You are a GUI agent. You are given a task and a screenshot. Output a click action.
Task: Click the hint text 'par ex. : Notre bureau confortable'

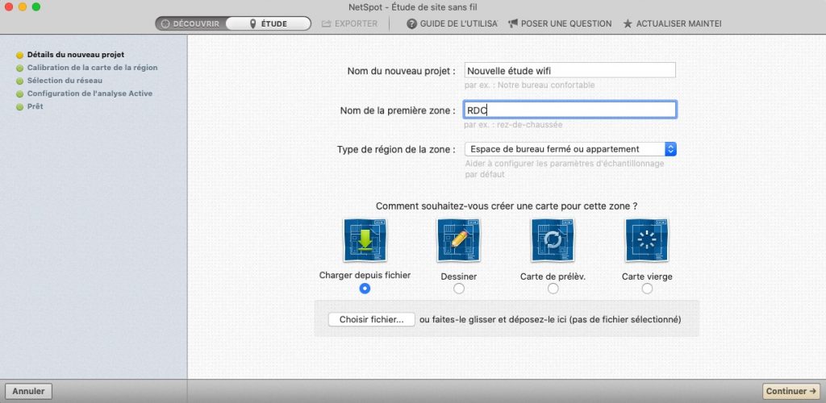(x=529, y=85)
